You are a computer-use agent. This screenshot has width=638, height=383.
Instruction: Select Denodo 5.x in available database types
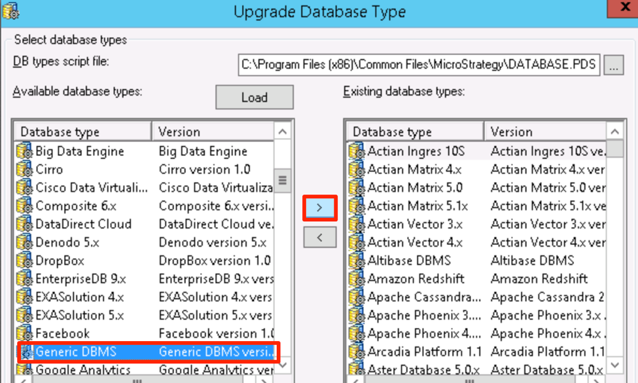[x=67, y=242]
